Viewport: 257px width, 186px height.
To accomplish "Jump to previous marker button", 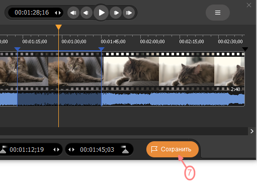I will [x=73, y=13].
